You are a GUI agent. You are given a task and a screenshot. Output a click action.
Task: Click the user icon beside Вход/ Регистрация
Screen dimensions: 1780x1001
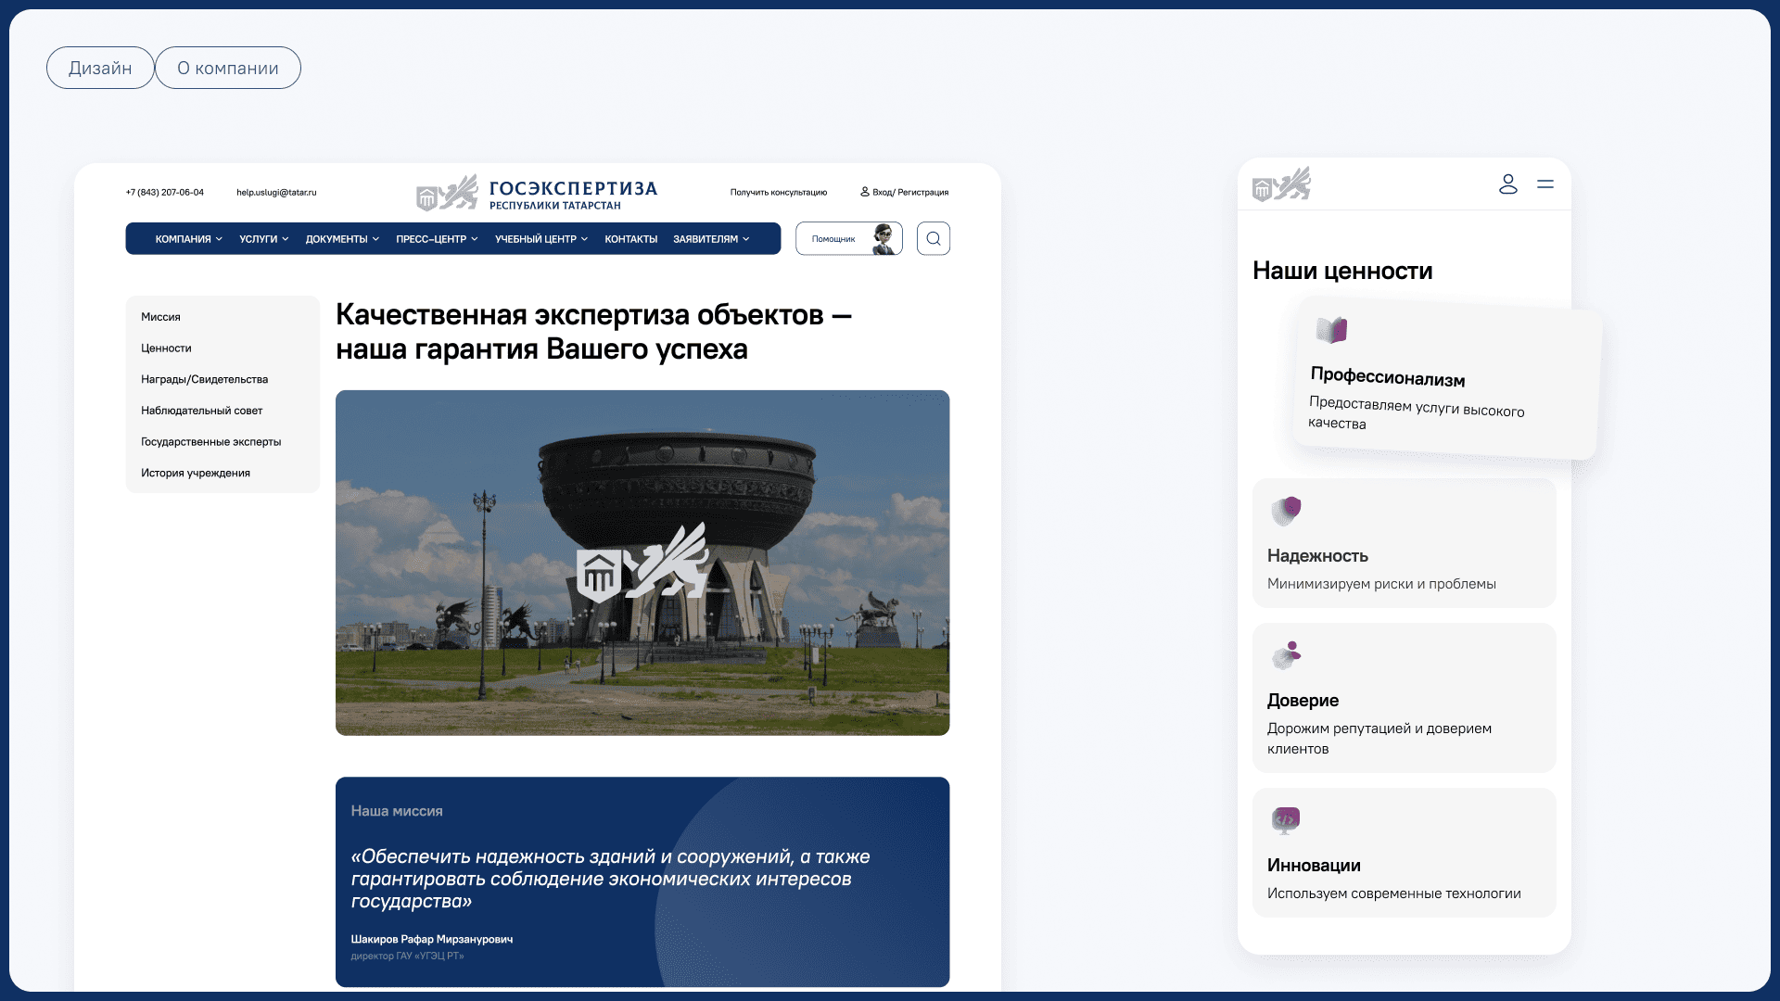tap(865, 192)
